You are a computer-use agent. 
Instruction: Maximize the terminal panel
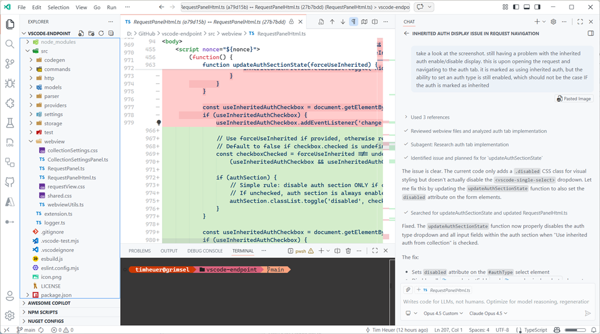pos(375,251)
